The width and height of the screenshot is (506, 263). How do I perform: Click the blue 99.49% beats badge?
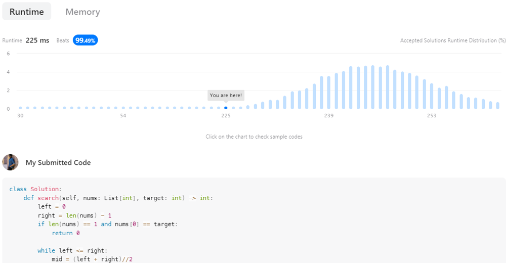point(86,40)
